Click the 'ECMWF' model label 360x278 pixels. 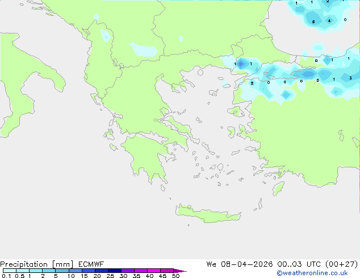click(91, 264)
